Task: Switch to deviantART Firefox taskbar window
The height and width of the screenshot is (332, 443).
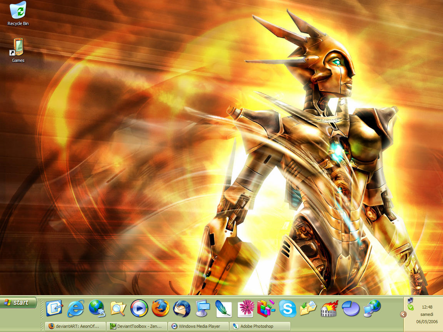Action: click(75, 326)
